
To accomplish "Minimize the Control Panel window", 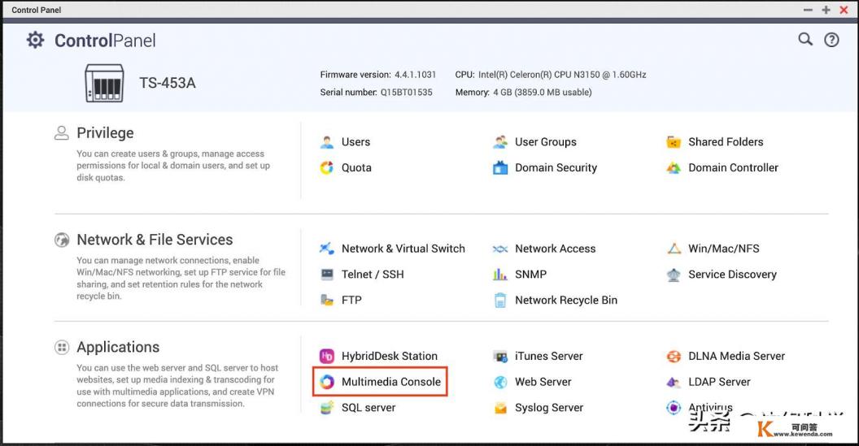I will [x=808, y=10].
